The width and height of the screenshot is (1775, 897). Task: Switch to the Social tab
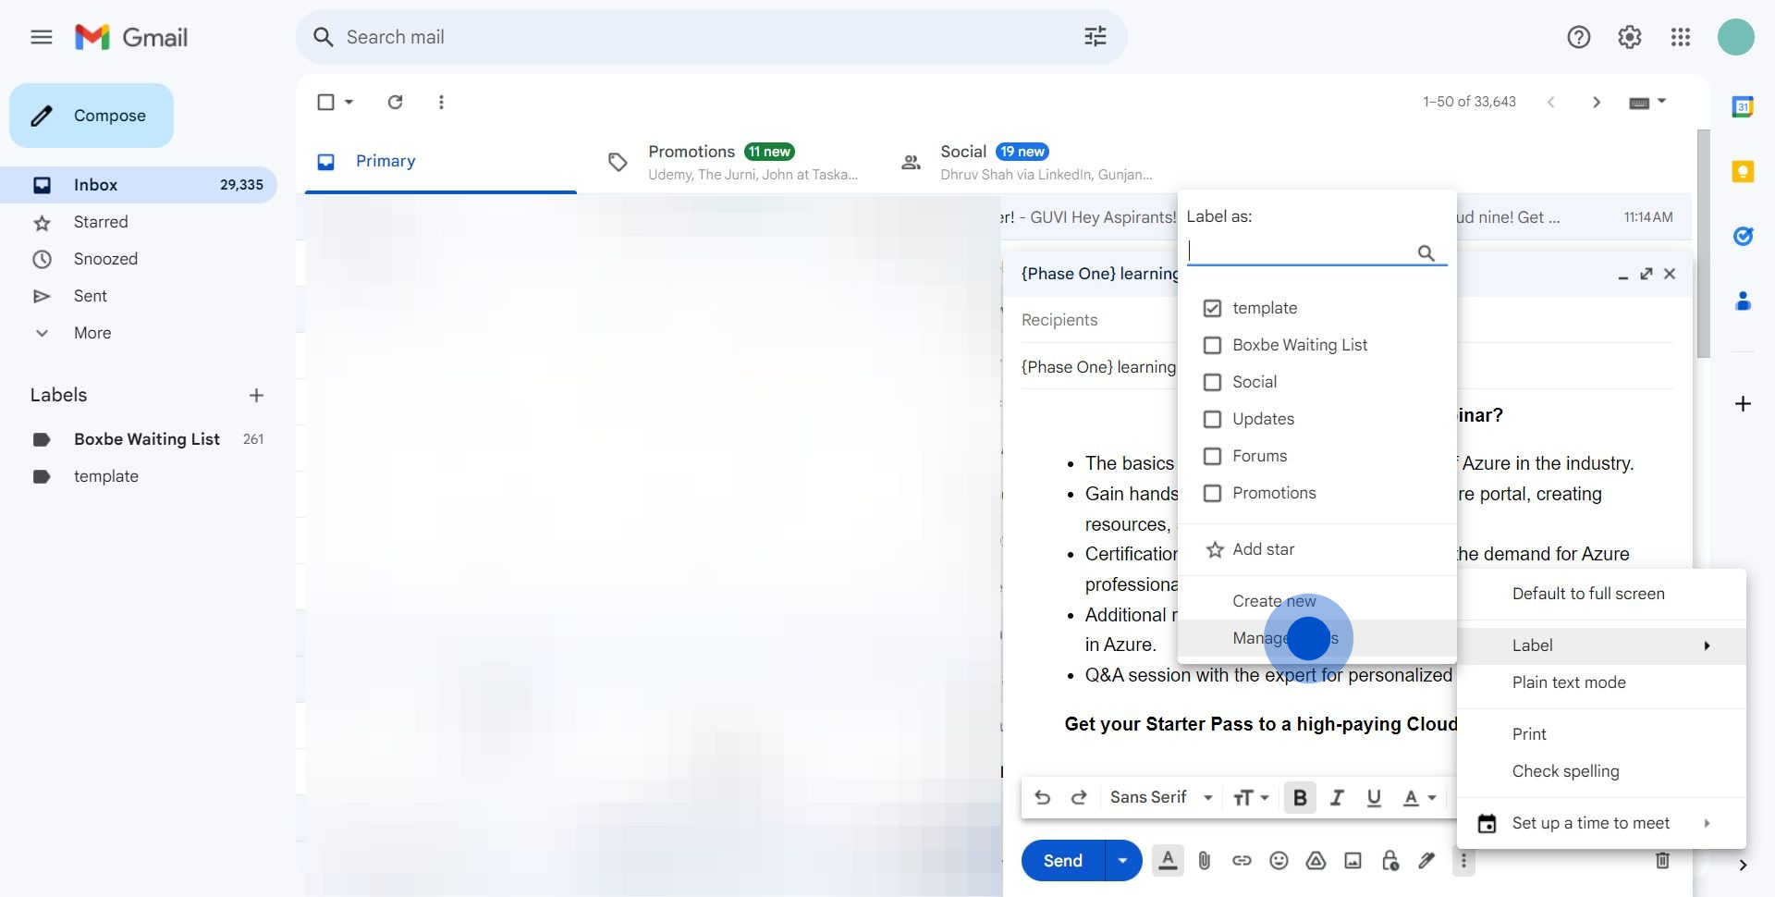pos(1026,162)
